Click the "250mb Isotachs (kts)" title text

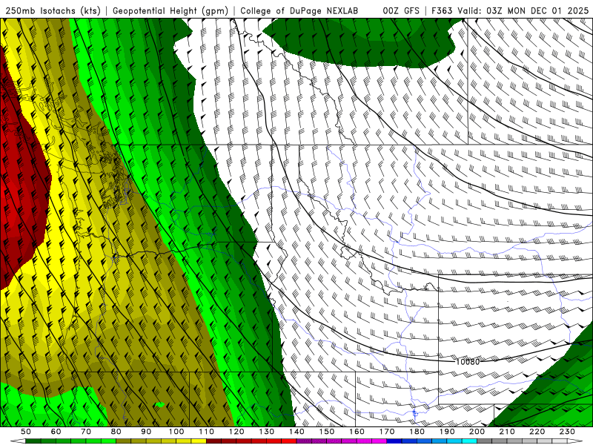tap(53, 10)
